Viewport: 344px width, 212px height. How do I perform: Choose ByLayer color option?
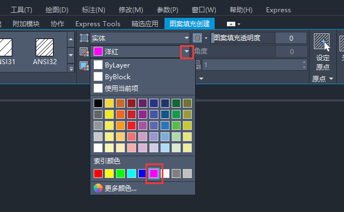[143, 65]
